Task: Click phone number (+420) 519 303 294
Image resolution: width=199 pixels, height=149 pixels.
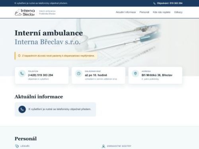Action: coord(41,75)
